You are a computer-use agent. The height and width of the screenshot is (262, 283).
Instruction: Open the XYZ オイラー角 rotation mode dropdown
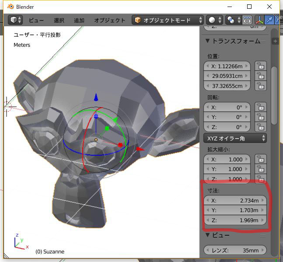pos(235,138)
